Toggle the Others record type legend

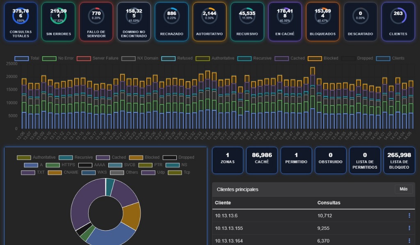tap(124, 172)
